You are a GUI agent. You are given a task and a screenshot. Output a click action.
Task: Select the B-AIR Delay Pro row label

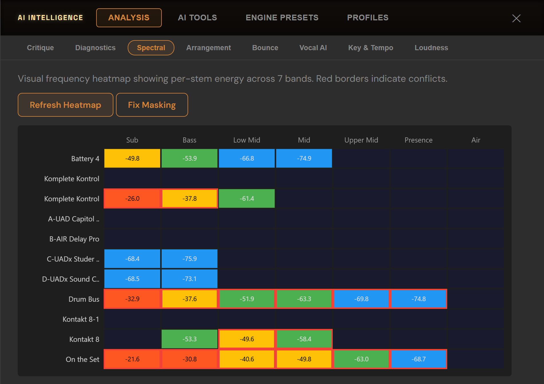[x=74, y=239]
